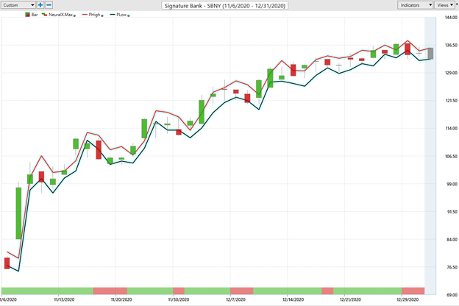Click the 69.00 price axis label
This screenshot has width=459, height=306.
click(451, 295)
